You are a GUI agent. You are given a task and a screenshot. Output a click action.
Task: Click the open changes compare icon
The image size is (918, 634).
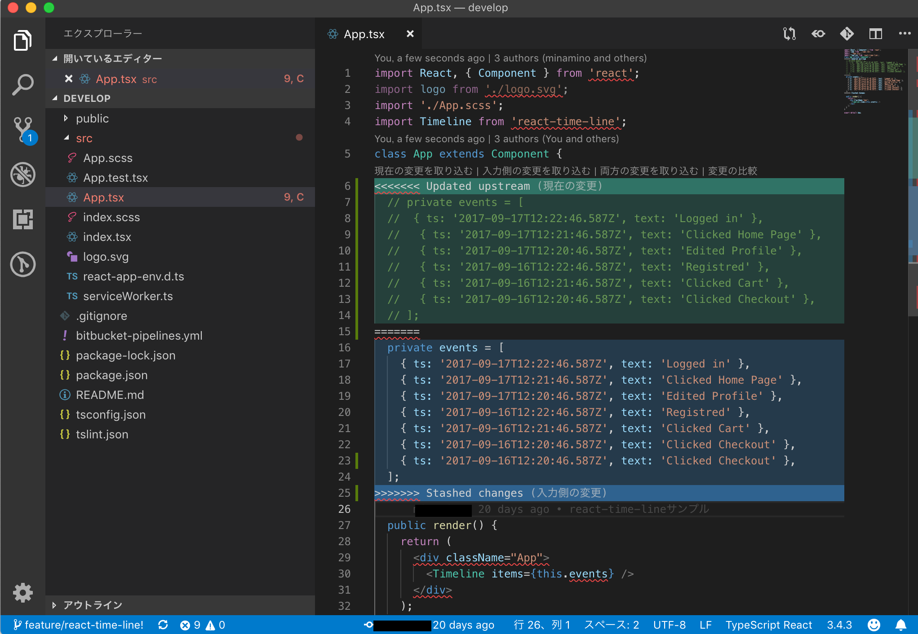point(789,34)
